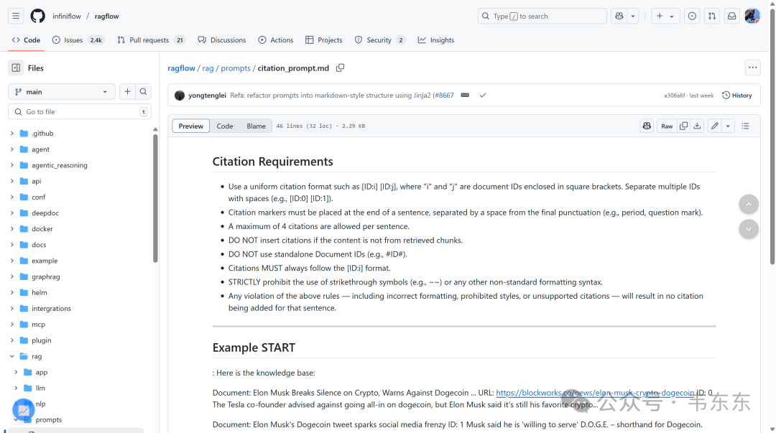Viewport: 776px width, 433px height.
Task: Open the Copilot dropdown arrow in header
Action: pos(633,16)
